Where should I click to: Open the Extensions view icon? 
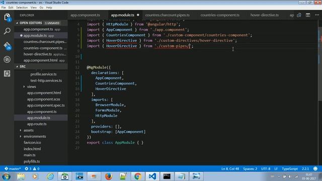(x=7, y=73)
